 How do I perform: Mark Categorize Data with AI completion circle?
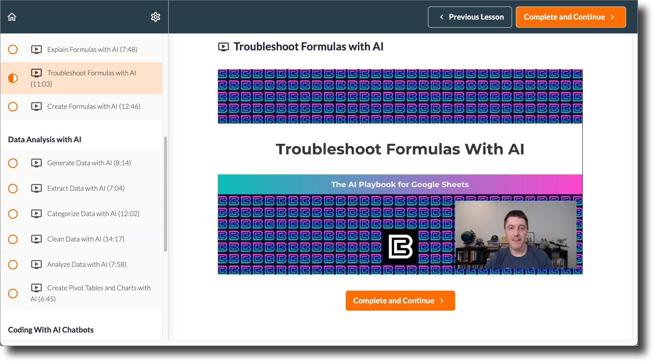pos(13,214)
